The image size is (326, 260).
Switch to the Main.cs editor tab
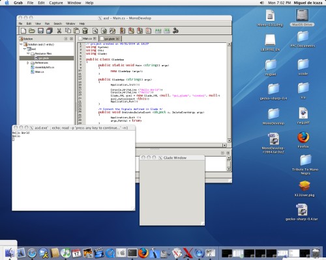(87, 38)
